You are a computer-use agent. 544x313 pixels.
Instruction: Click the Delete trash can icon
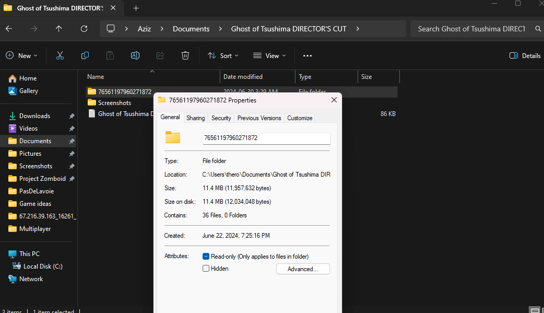coord(185,55)
